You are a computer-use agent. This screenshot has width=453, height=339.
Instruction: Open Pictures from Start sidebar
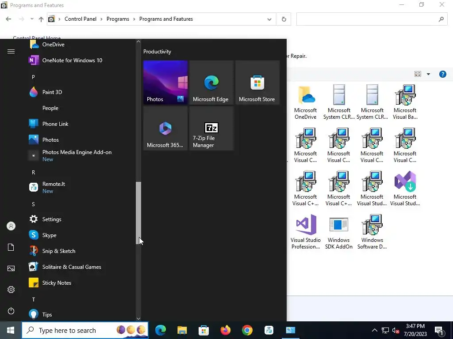[x=11, y=268]
